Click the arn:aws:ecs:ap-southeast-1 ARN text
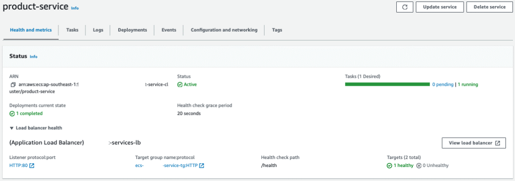The height and width of the screenshot is (181, 515). (49, 84)
